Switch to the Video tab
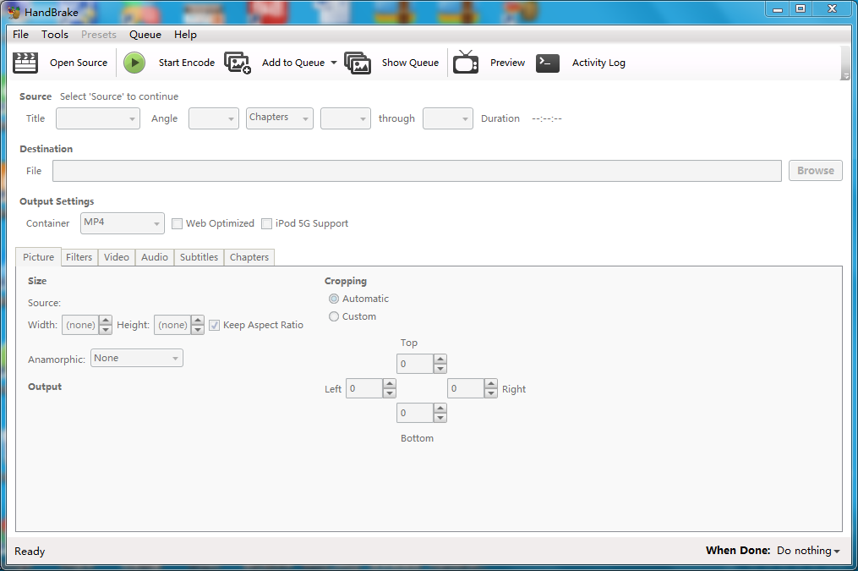The height and width of the screenshot is (571, 858). tap(117, 257)
